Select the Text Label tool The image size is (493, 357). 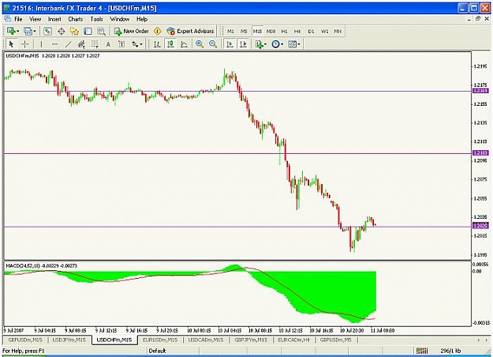coord(121,44)
